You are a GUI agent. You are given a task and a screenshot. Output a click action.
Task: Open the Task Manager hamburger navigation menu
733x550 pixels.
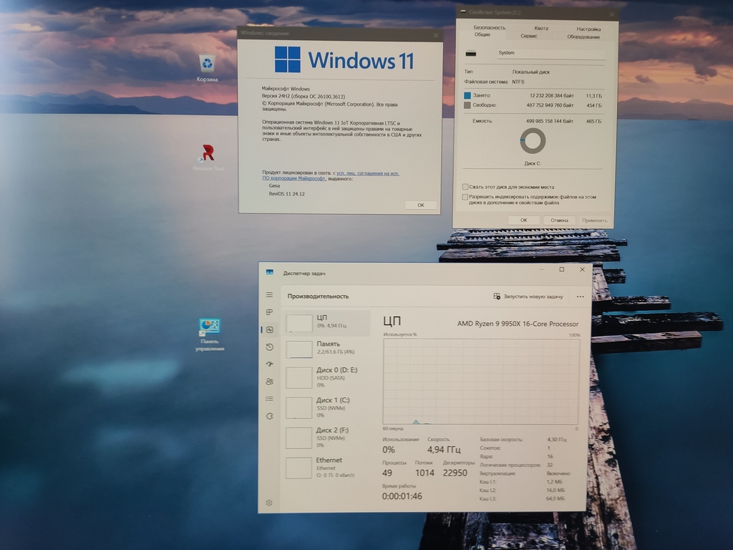(269, 295)
